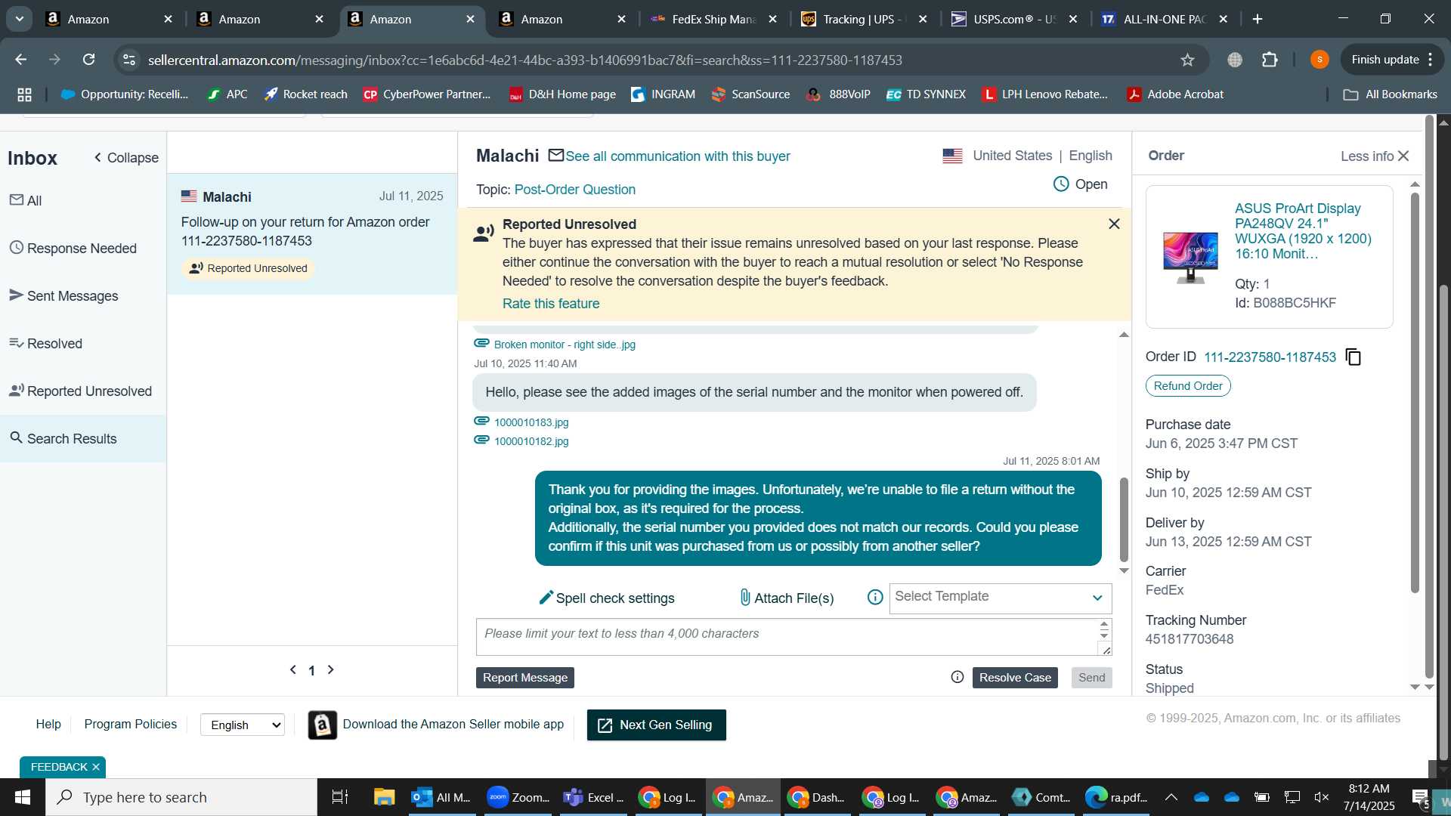1451x816 pixels.
Task: Click the info icon beside Attach File(s)
Action: pyautogui.click(x=875, y=598)
